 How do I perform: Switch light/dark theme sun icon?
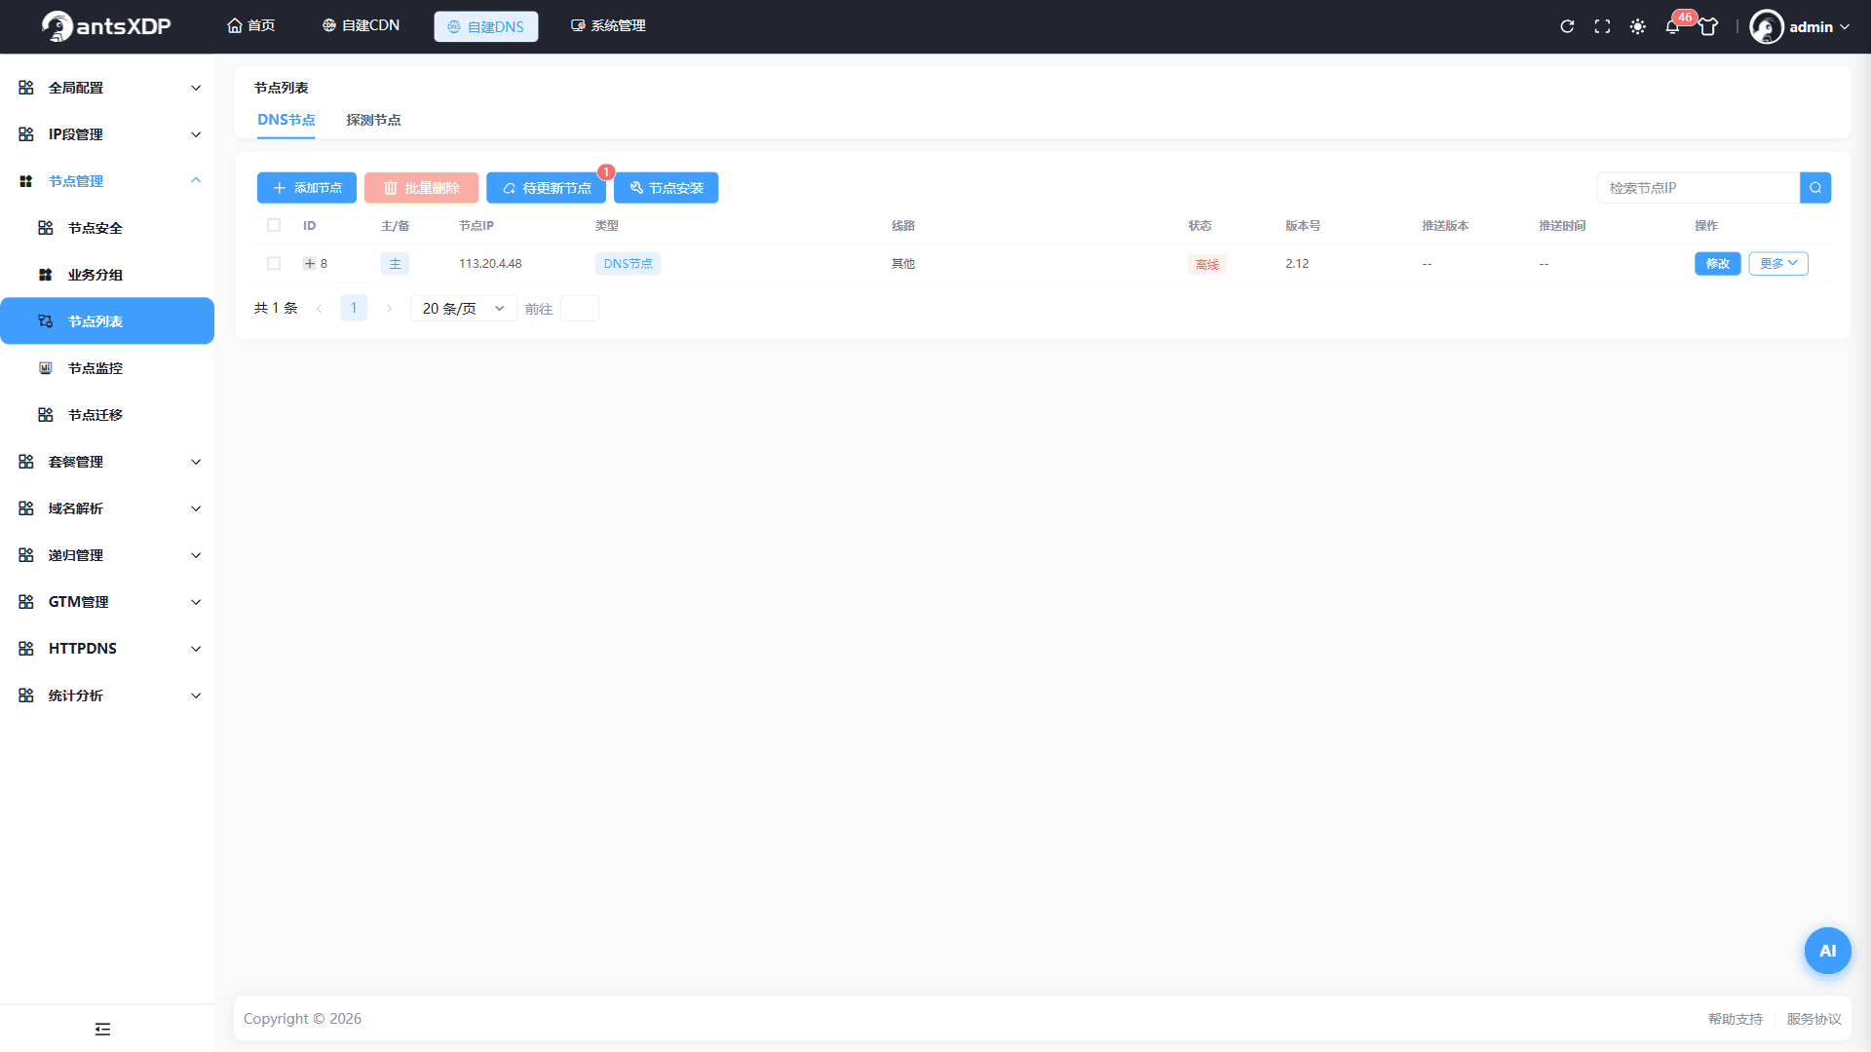pyautogui.click(x=1637, y=26)
